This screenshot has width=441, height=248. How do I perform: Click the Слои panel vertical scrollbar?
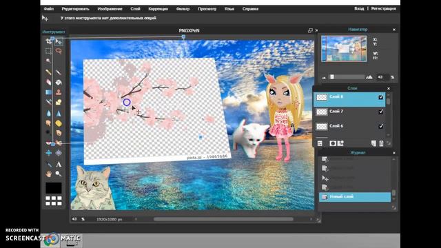pyautogui.click(x=389, y=101)
